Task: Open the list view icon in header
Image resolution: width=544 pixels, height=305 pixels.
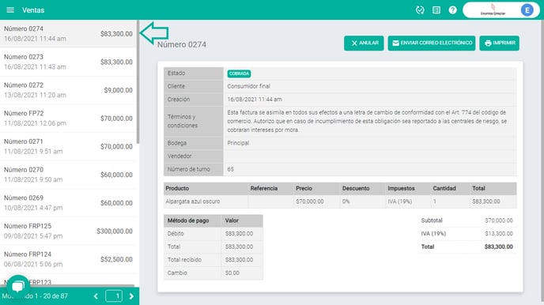Action: (436, 10)
